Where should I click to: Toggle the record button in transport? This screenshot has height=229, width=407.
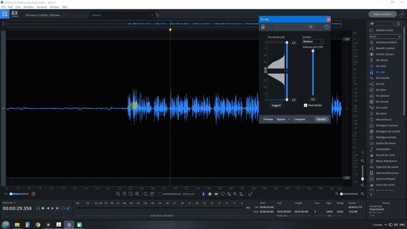(x=43, y=208)
